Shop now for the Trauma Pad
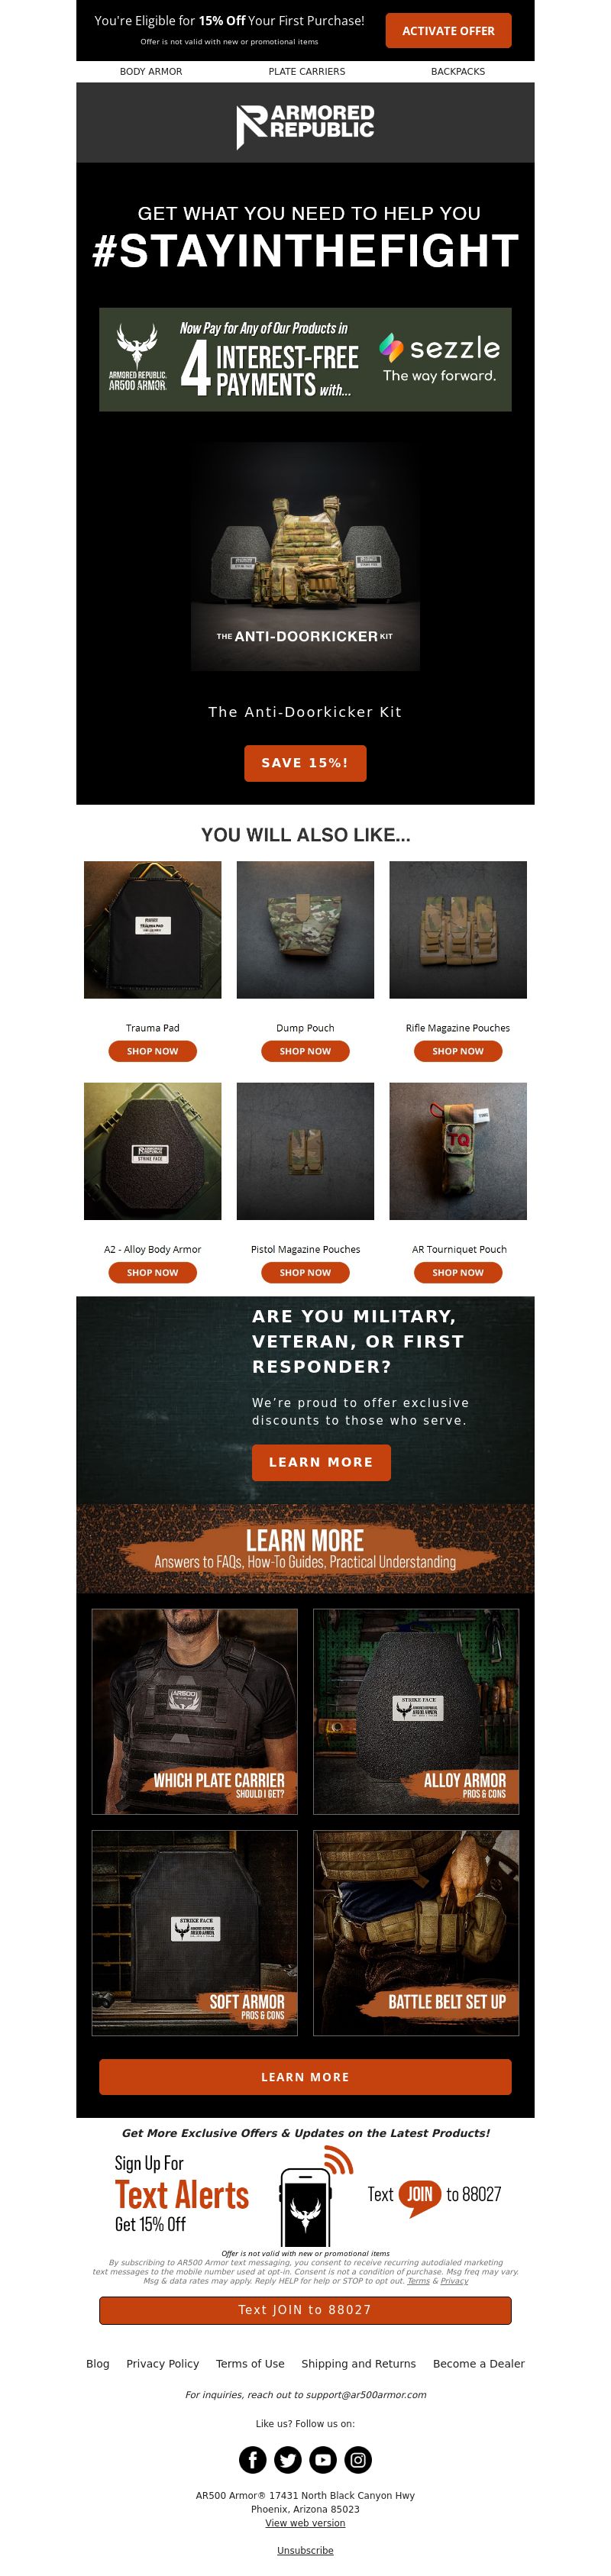This screenshot has height=2576, width=611. [x=152, y=1051]
